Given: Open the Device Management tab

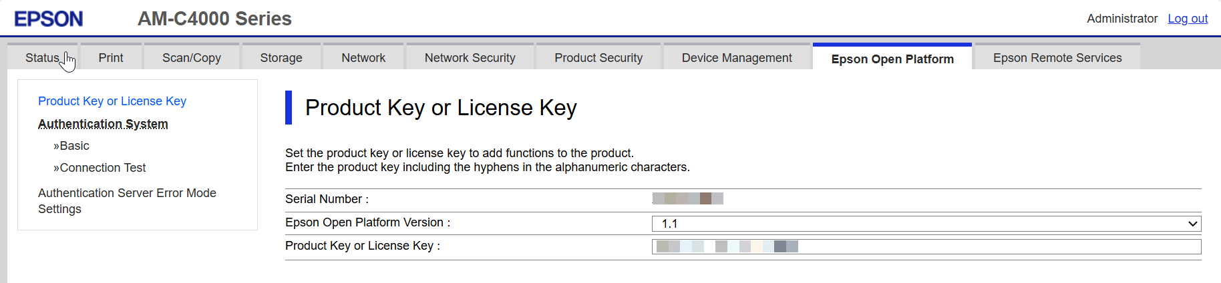Looking at the screenshot, I should click(x=737, y=58).
